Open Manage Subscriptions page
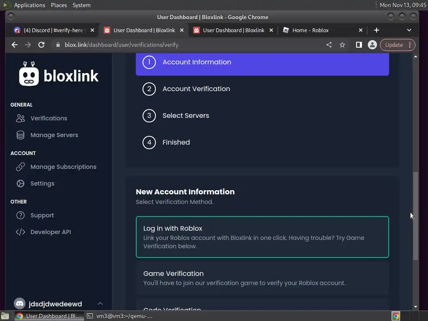Viewport: 428px width, 321px height. tap(64, 167)
